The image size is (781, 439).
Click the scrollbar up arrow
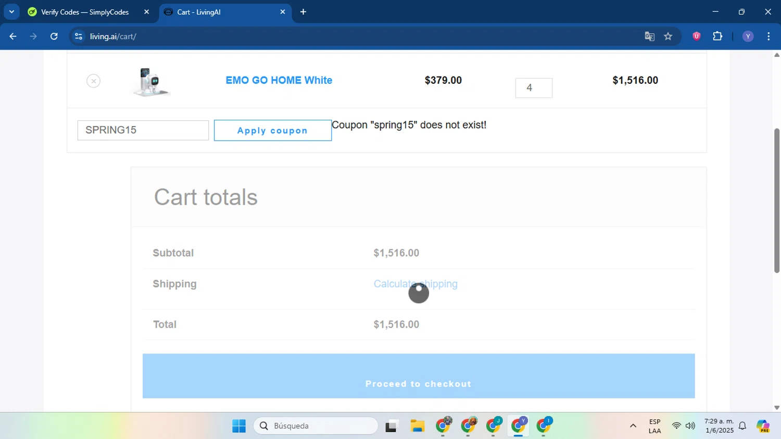point(777,55)
